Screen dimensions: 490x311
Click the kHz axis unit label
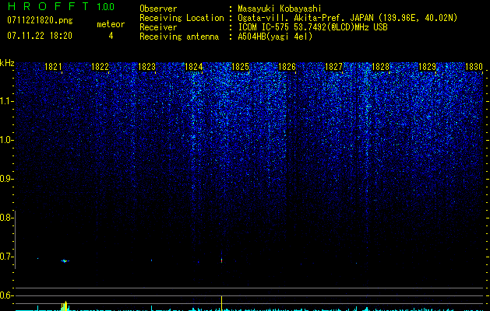point(7,63)
